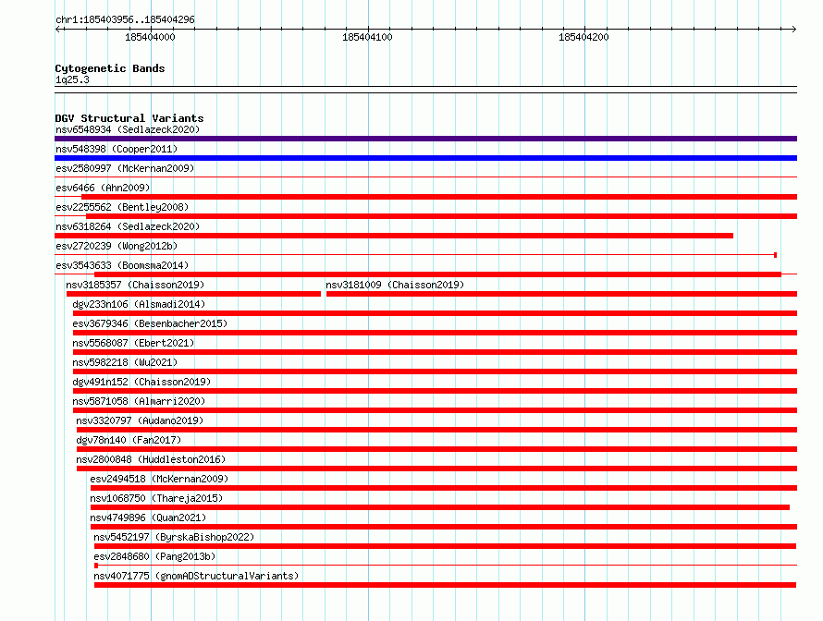Click the red nsv1068750 variant bar
This screenshot has width=823, height=621.
pos(440,507)
